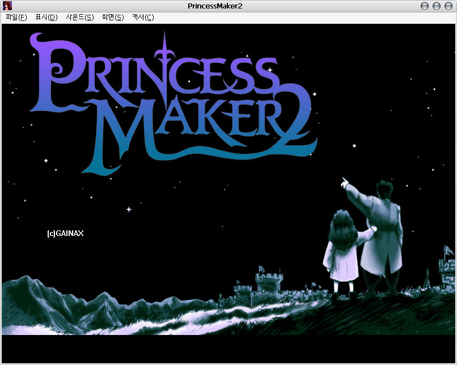Screen dimensions: 457x365
Task: Open the 파일(F) menu
Action: pos(16,18)
